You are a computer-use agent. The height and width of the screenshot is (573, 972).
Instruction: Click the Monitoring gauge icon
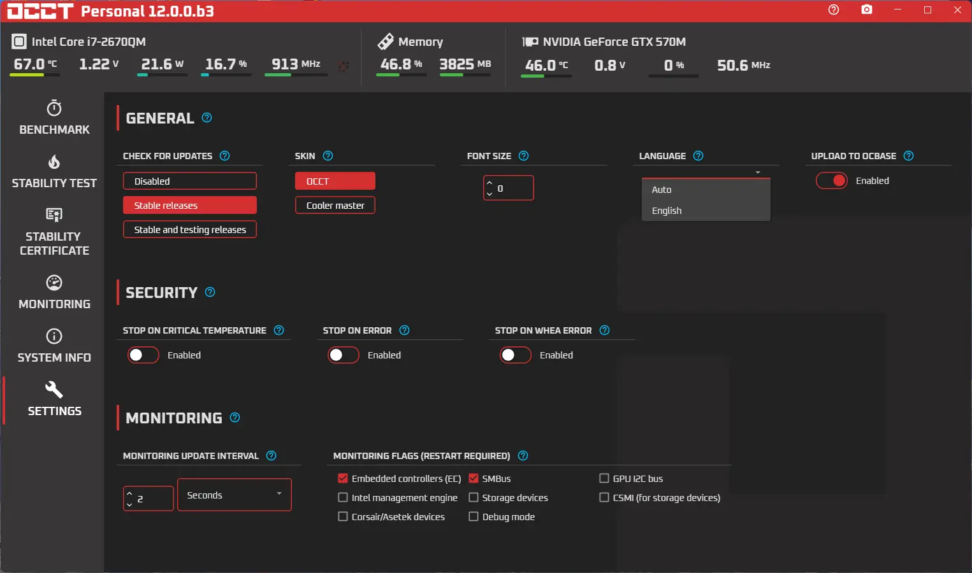point(54,282)
